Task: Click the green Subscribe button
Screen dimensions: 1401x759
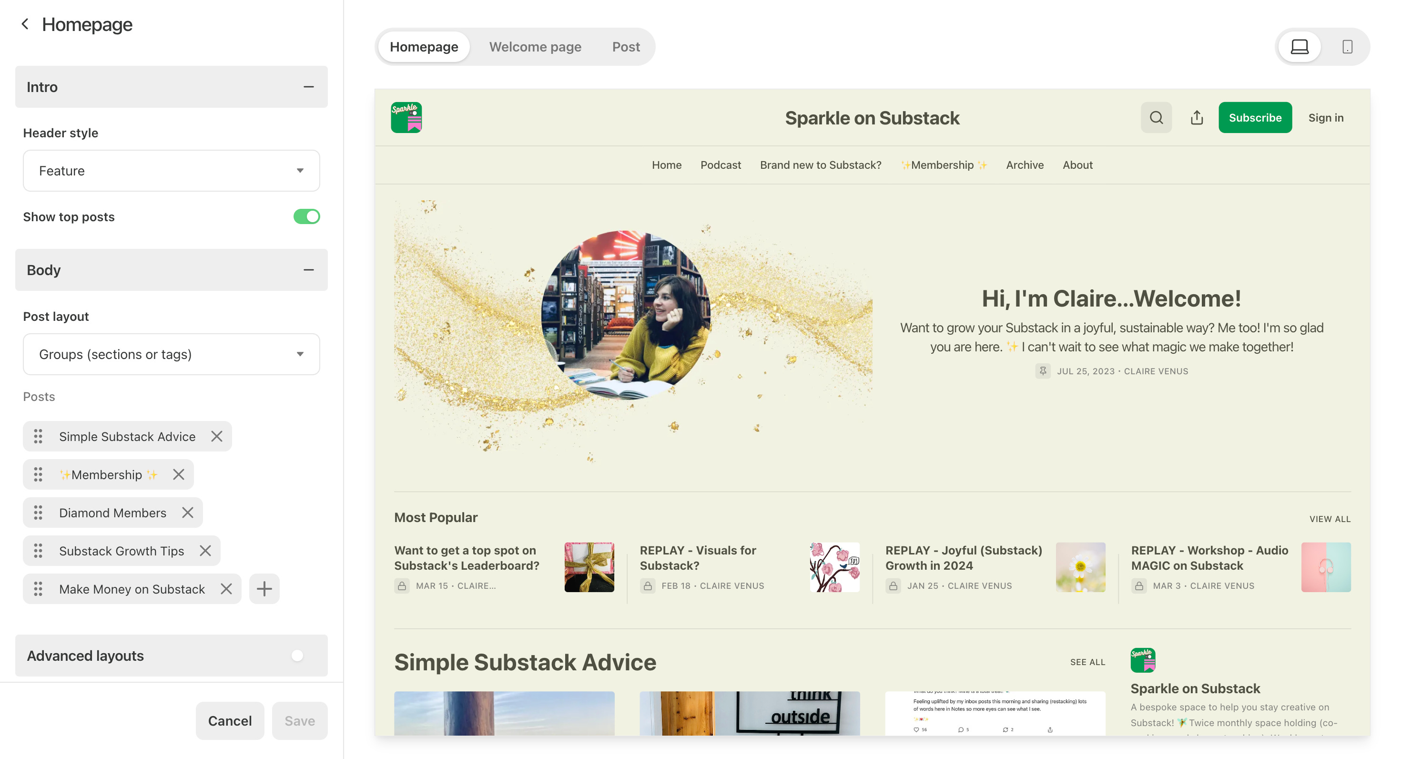Action: [1255, 118]
